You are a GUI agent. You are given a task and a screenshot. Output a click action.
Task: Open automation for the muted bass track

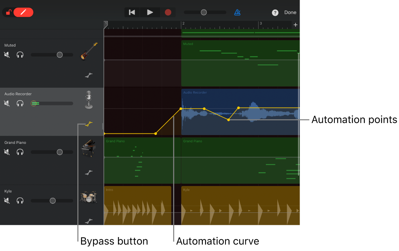88,75
